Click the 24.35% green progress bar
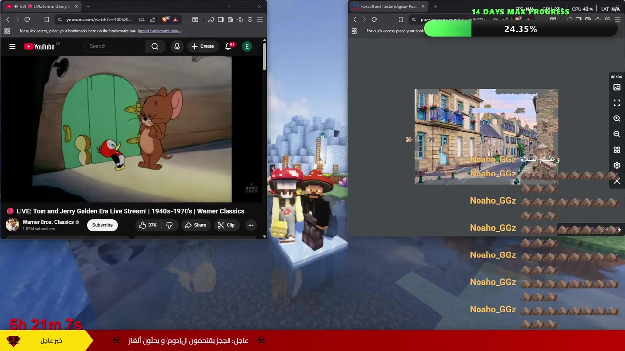625x351 pixels. click(x=521, y=29)
